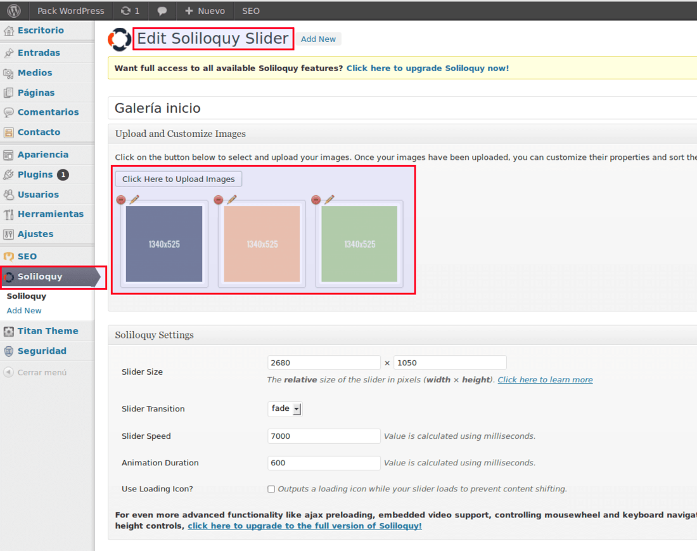Click the WordPress logo icon in admin bar
The width and height of the screenshot is (697, 551).
tap(14, 11)
